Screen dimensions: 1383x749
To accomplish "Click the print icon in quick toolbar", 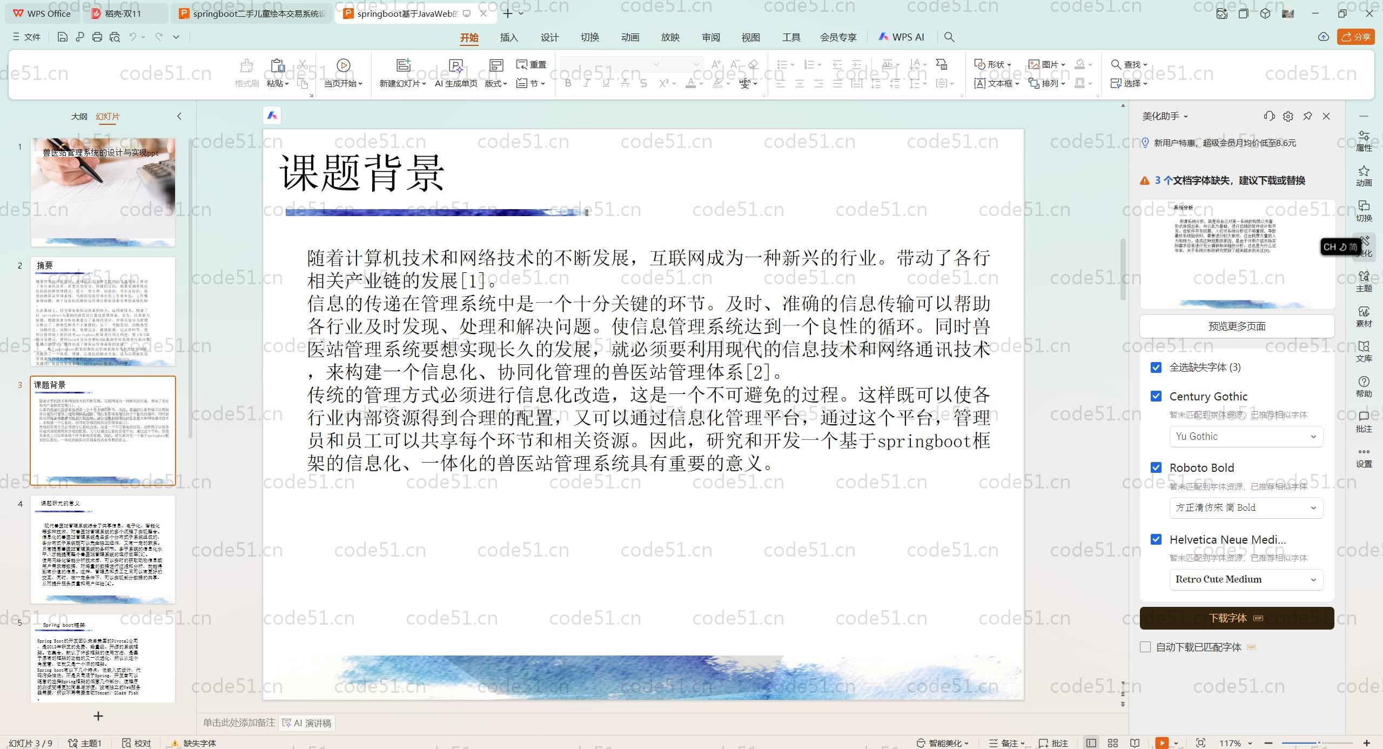I will [97, 37].
